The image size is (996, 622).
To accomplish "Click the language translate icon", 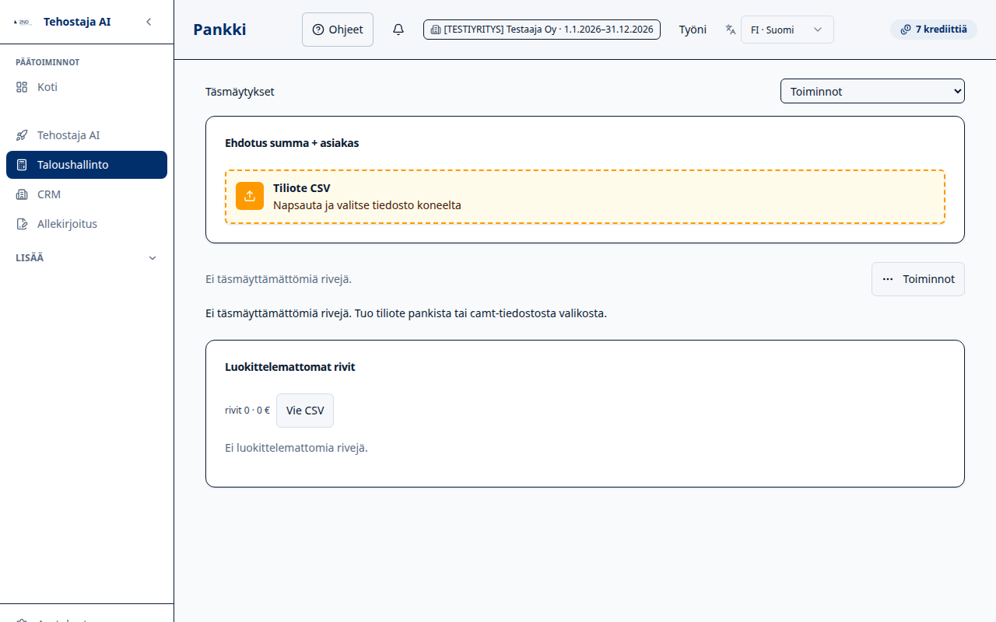I will [730, 30].
